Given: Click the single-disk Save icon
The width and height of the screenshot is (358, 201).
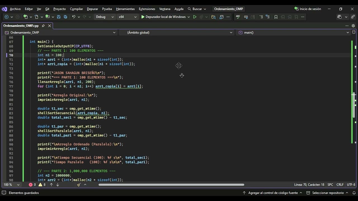Looking at the screenshot, I should click(59, 17).
